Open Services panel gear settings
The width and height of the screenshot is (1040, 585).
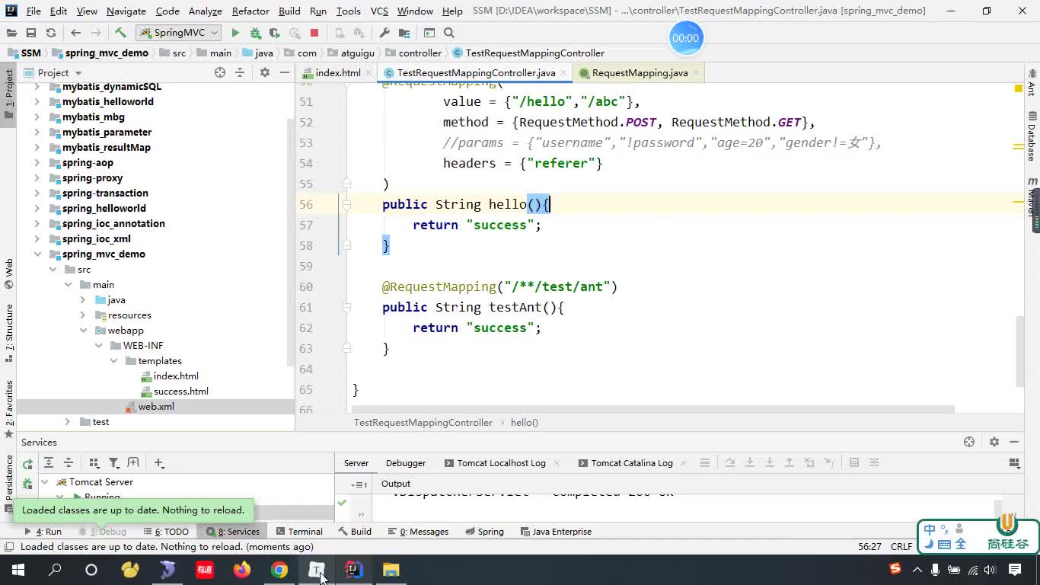click(x=994, y=442)
